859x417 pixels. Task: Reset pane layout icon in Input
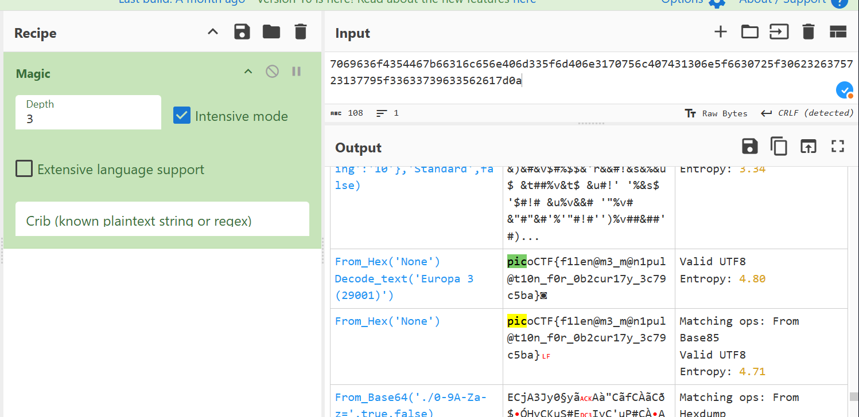point(838,32)
